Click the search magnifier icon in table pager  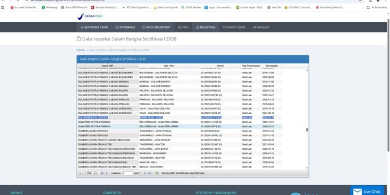pyautogui.click(x=80, y=173)
